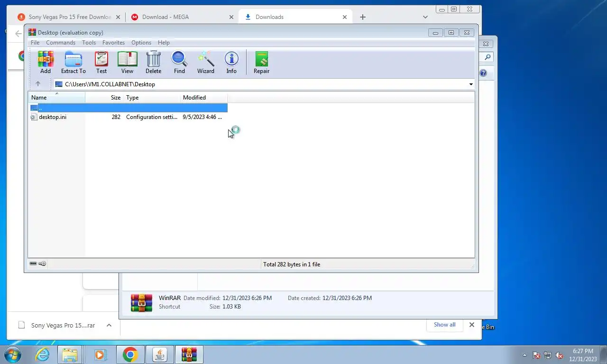Image resolution: width=607 pixels, height=364 pixels.
Task: Click the key password icon in status bar
Action: pos(42,264)
